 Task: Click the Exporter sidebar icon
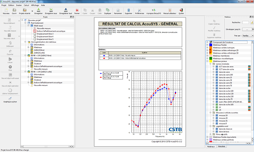[x=10, y=51]
